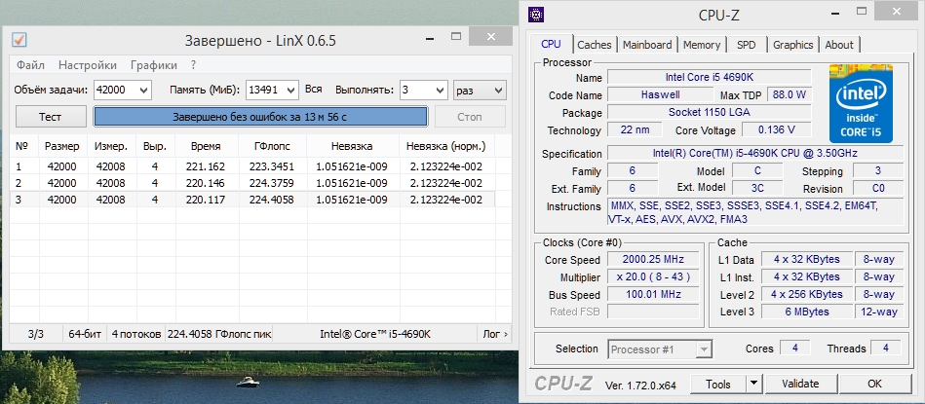Click the completed-test progress bar
The image size is (925, 404).
point(260,117)
